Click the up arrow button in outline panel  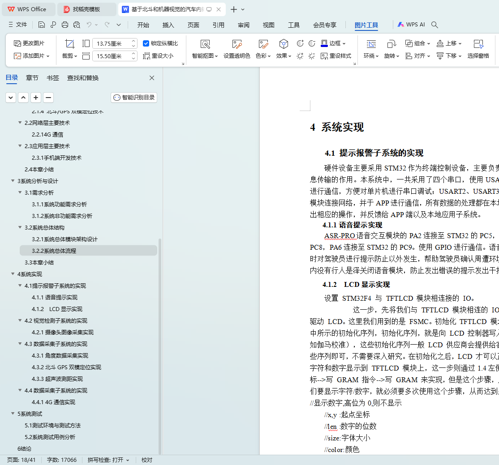point(23,98)
